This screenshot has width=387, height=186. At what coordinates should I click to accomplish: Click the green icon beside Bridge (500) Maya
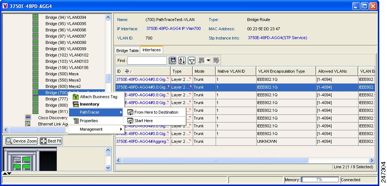pyautogui.click(x=35, y=74)
